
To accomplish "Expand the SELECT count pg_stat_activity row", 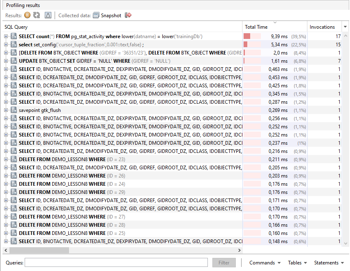I will [x=6, y=36].
